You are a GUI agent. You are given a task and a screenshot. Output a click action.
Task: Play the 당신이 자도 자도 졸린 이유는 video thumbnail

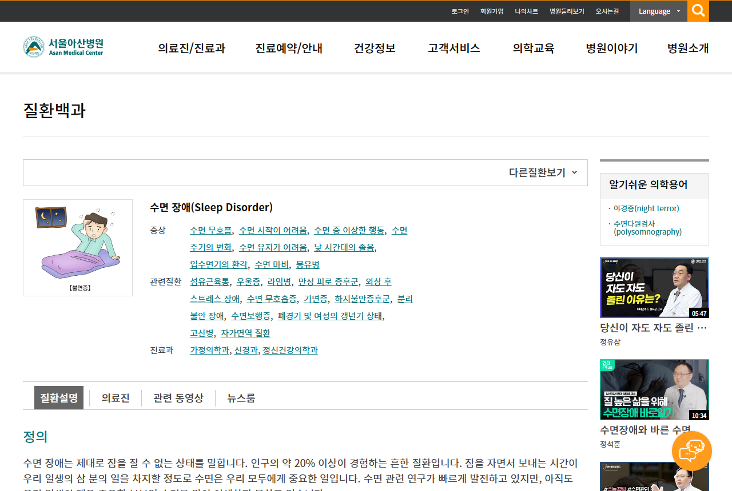point(654,287)
